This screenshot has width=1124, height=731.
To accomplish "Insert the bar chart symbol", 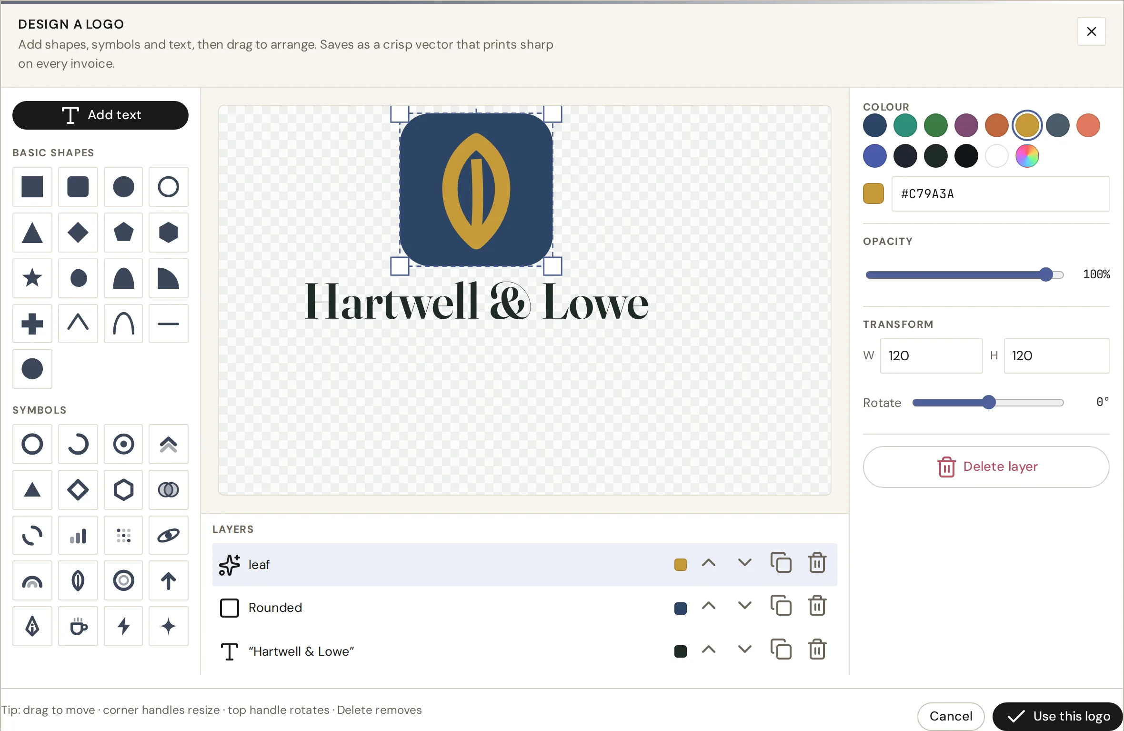I will pos(78,536).
